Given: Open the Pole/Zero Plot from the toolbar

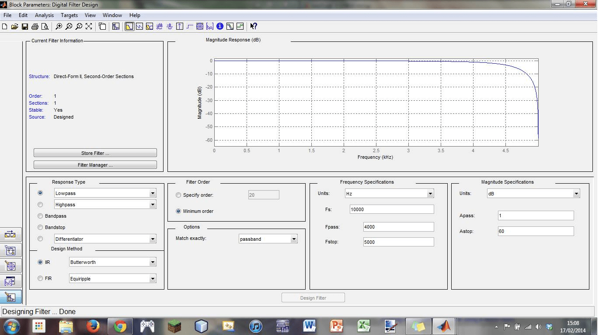Looking at the screenshot, I should pyautogui.click(x=200, y=26).
